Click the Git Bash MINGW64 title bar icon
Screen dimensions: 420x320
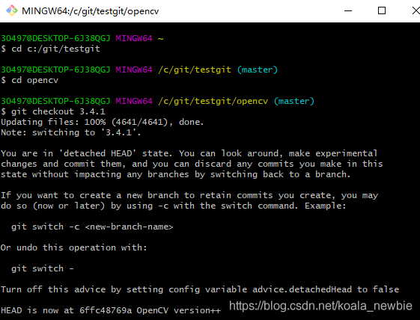tap(12, 10)
